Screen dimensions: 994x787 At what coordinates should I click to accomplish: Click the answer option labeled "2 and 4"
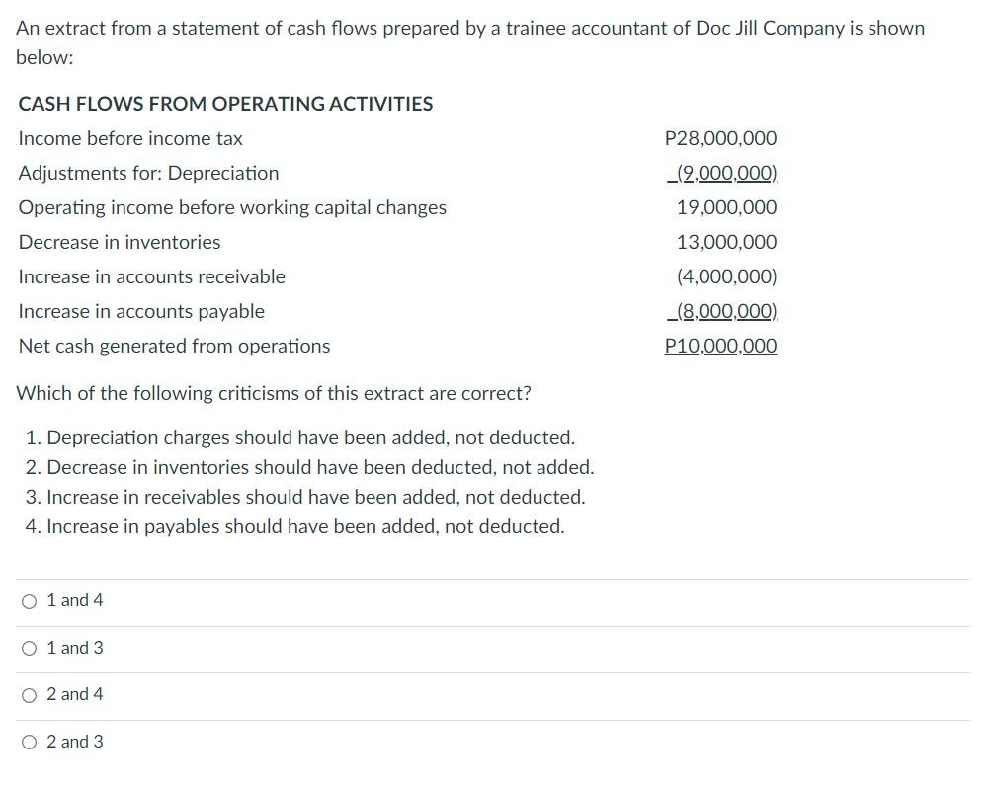pyautogui.click(x=74, y=695)
